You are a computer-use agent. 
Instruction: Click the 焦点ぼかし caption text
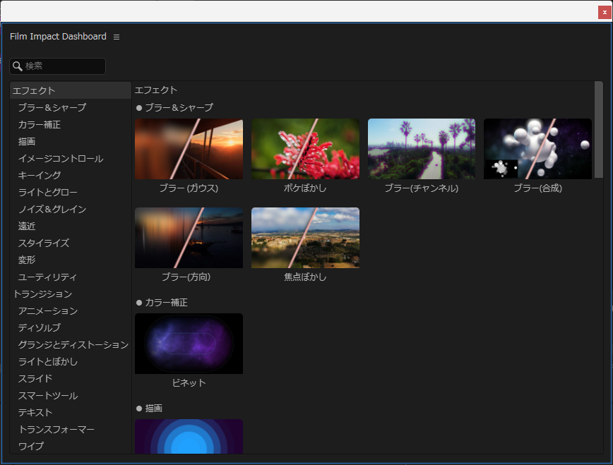[x=305, y=277]
